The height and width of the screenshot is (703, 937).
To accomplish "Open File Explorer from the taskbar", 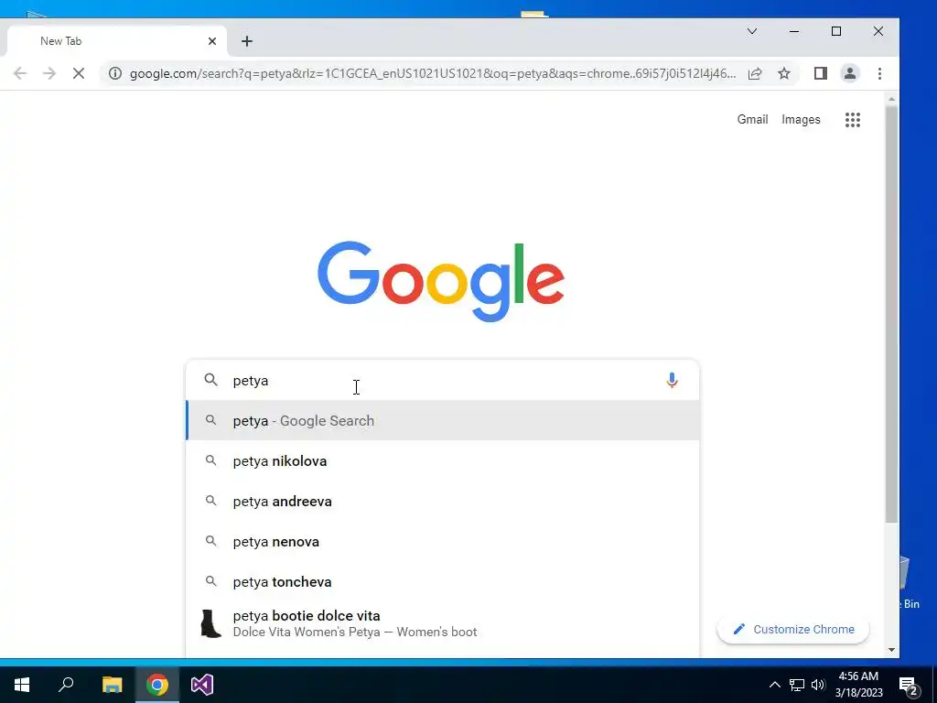I will pos(112,685).
